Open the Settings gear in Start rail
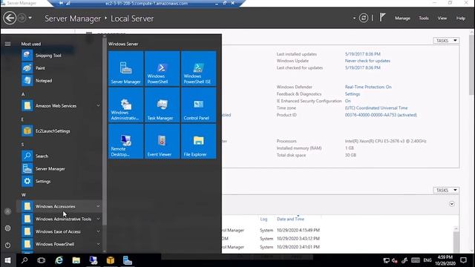 click(7, 228)
